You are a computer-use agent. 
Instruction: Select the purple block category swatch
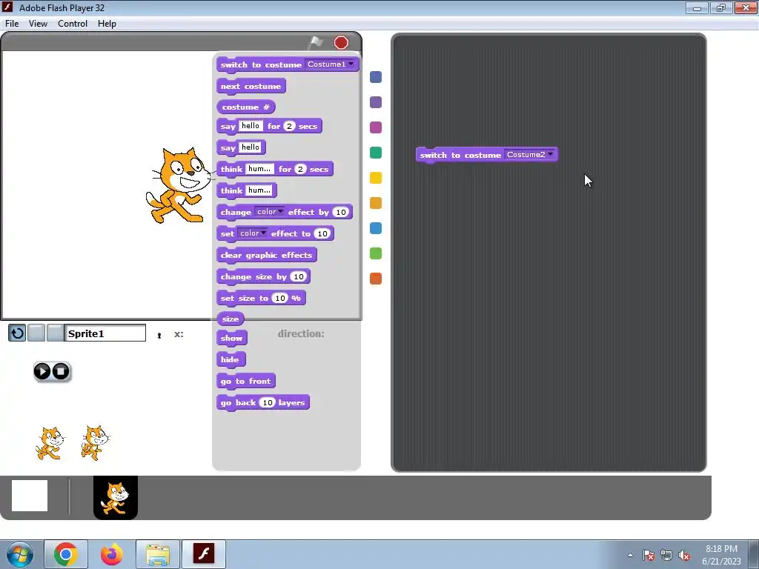[x=376, y=102]
